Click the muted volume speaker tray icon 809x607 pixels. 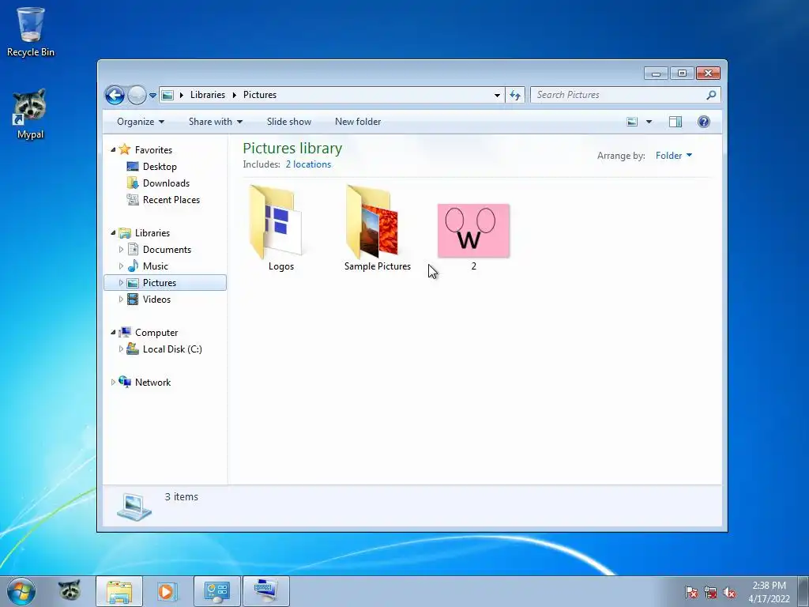point(729,592)
